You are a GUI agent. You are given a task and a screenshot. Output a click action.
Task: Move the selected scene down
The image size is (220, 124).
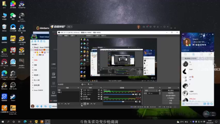coord(68,104)
